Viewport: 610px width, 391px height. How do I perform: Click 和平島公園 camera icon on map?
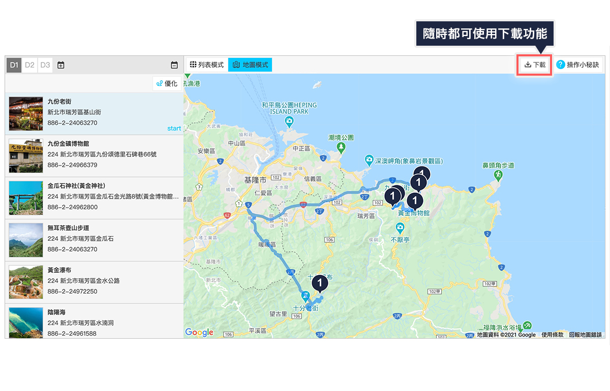click(289, 121)
